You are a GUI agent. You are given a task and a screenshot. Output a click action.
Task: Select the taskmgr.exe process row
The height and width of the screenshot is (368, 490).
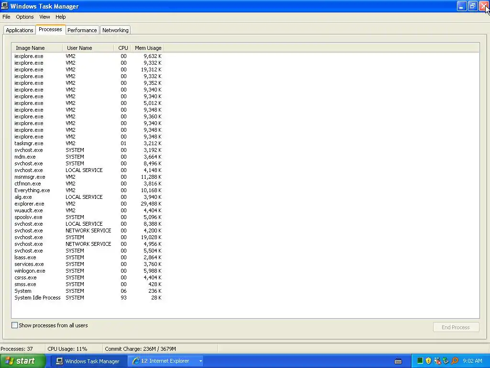pyautogui.click(x=88, y=143)
